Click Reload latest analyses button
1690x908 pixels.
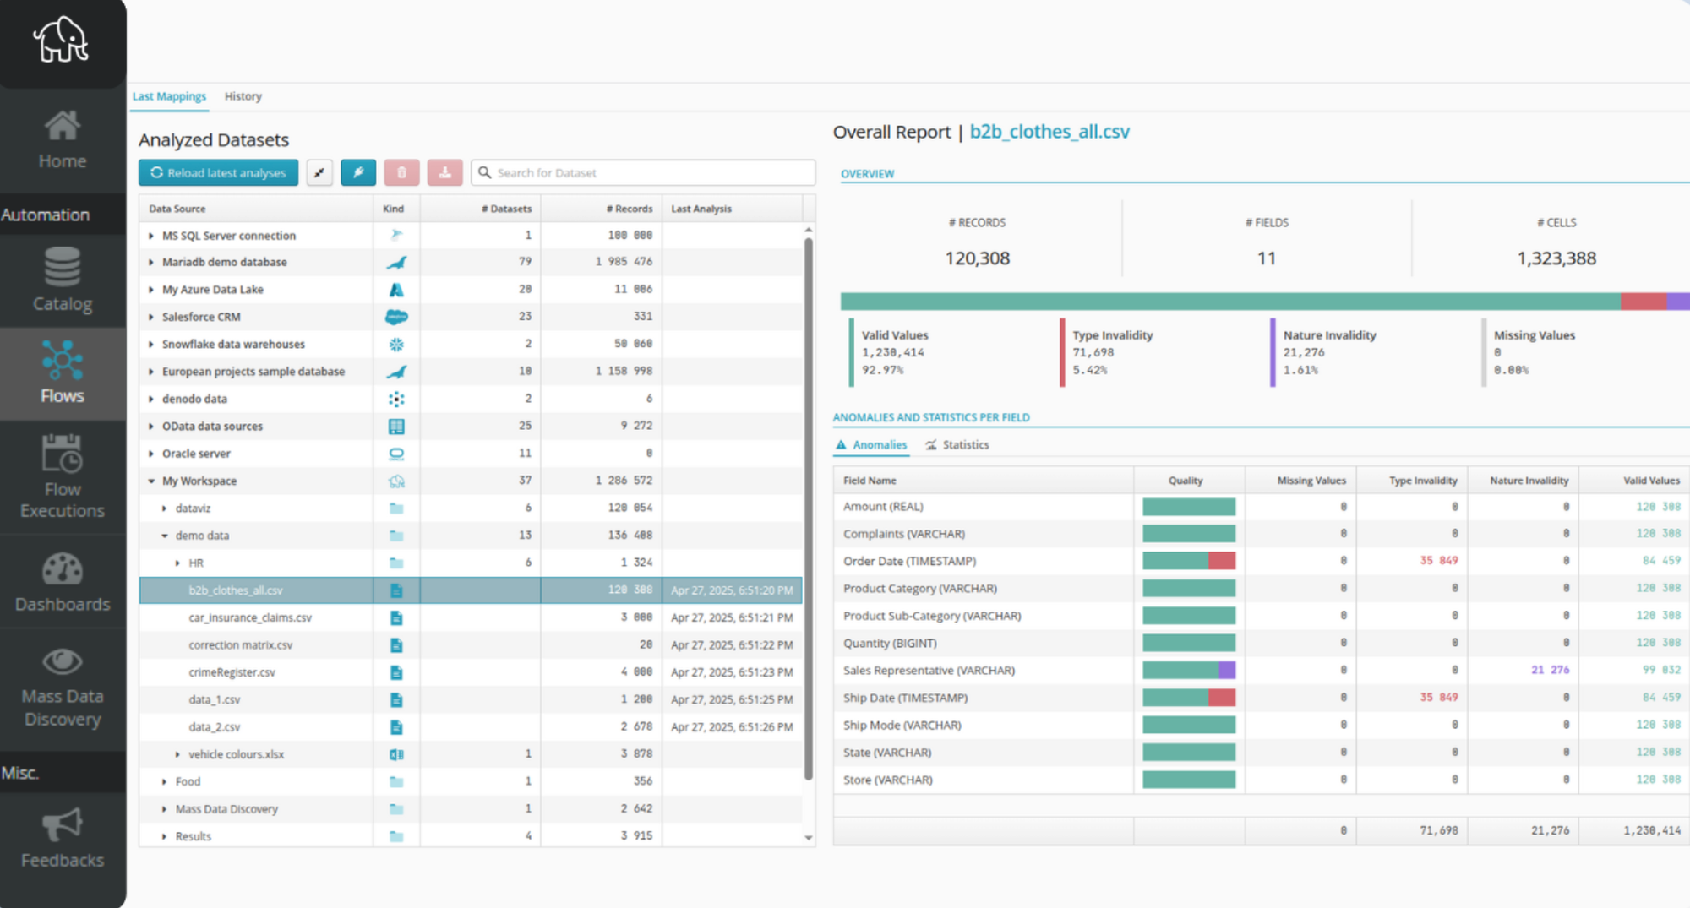click(x=218, y=172)
